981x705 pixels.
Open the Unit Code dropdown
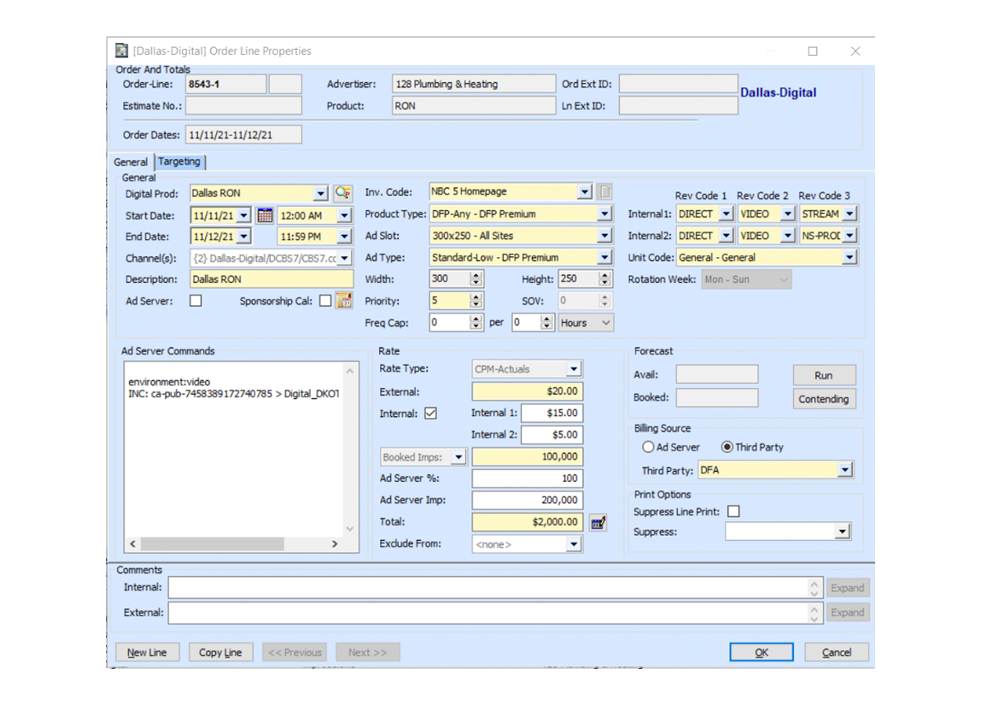(849, 258)
